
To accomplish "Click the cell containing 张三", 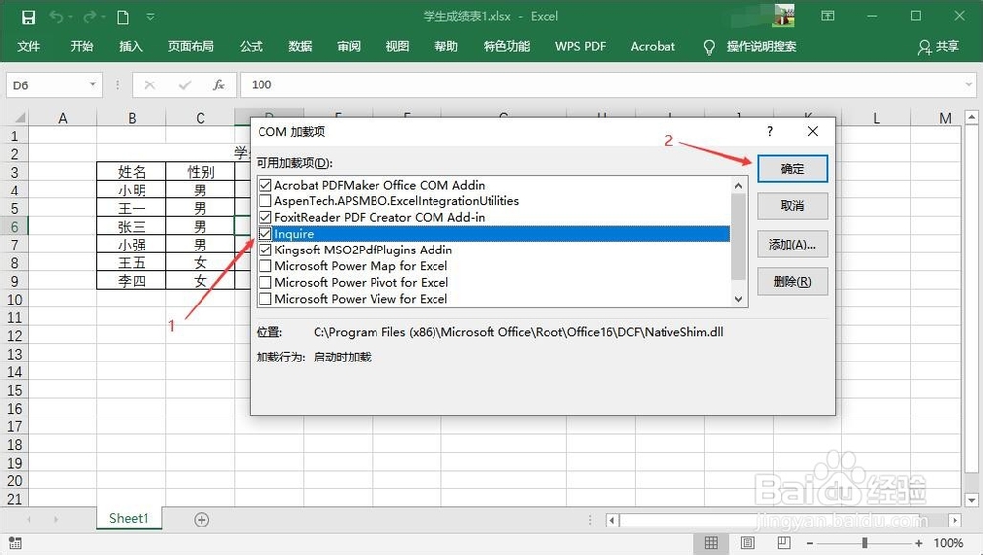I will click(x=132, y=227).
